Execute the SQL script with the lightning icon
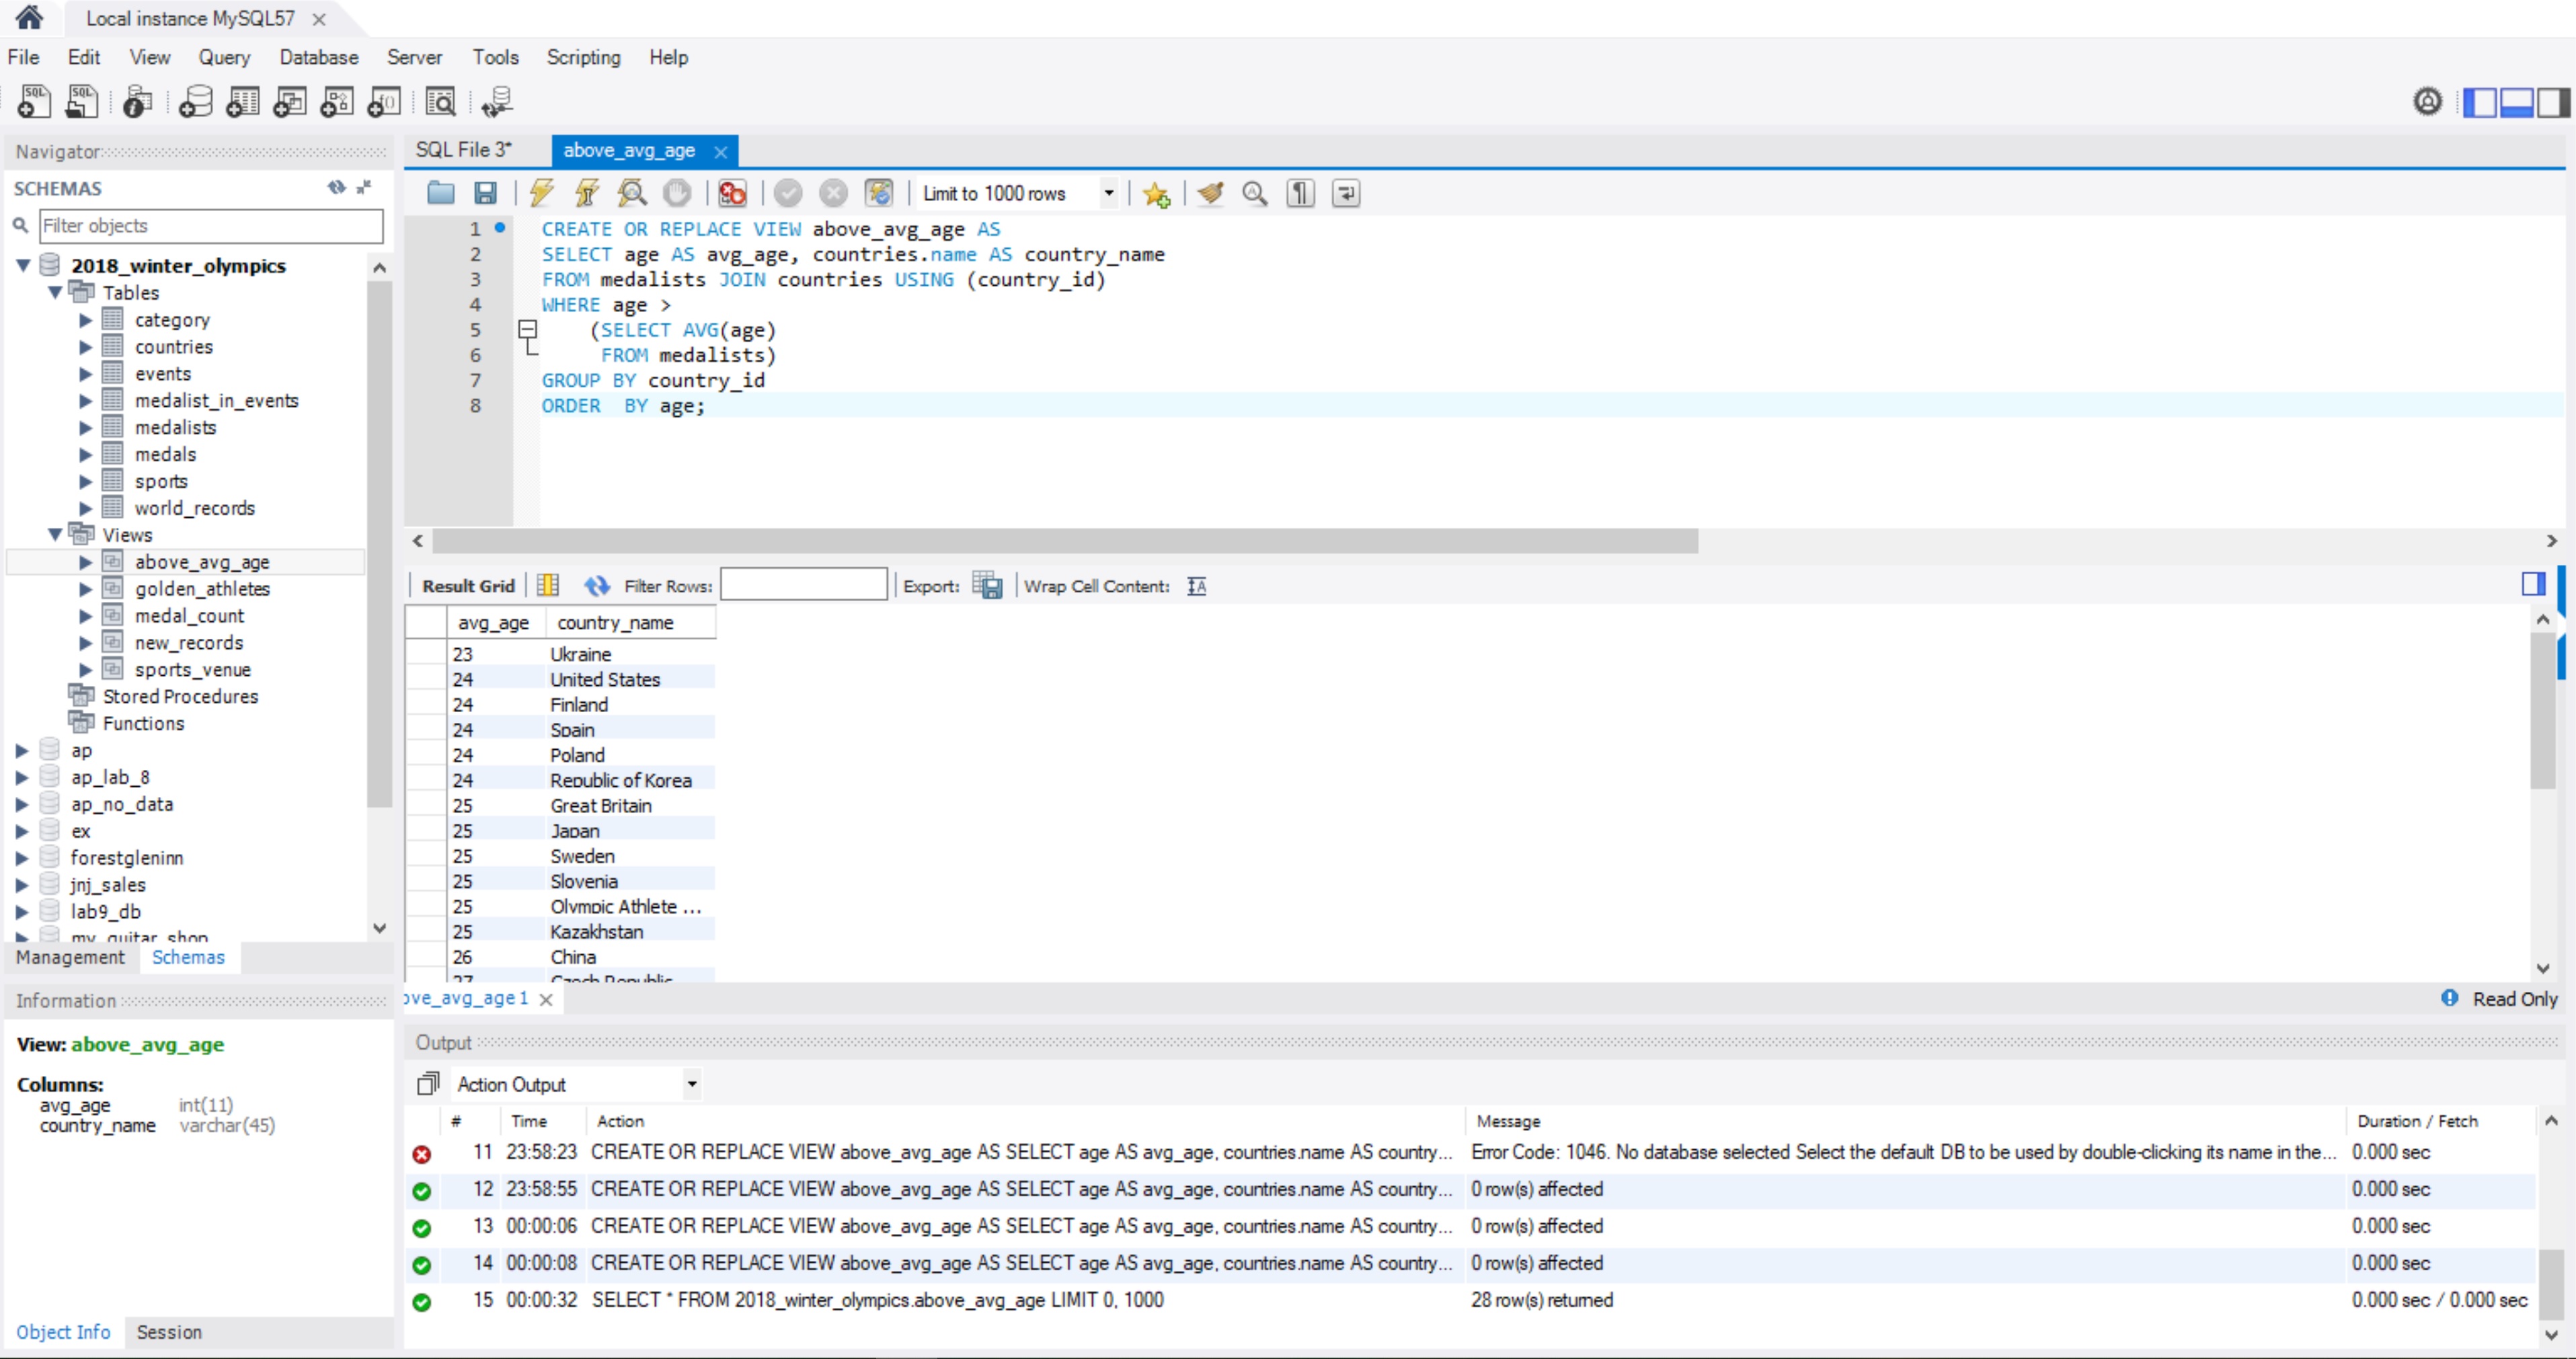This screenshot has width=2576, height=1359. [x=540, y=193]
